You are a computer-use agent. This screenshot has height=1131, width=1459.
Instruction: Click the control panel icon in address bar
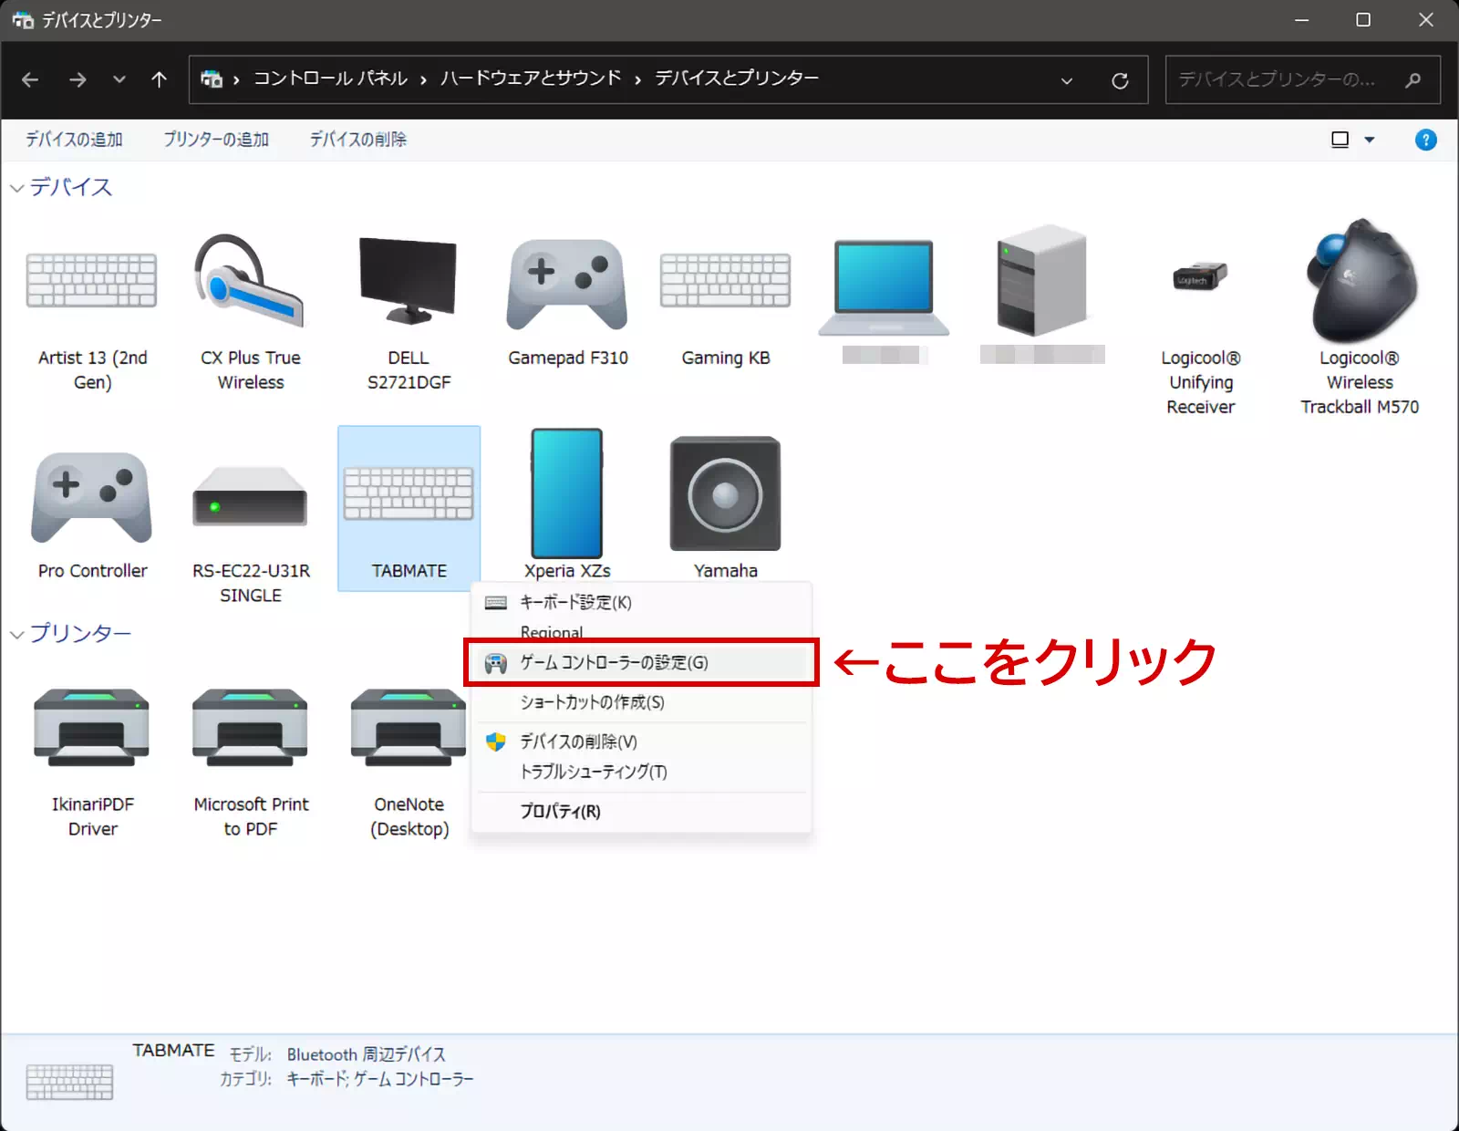tap(212, 79)
